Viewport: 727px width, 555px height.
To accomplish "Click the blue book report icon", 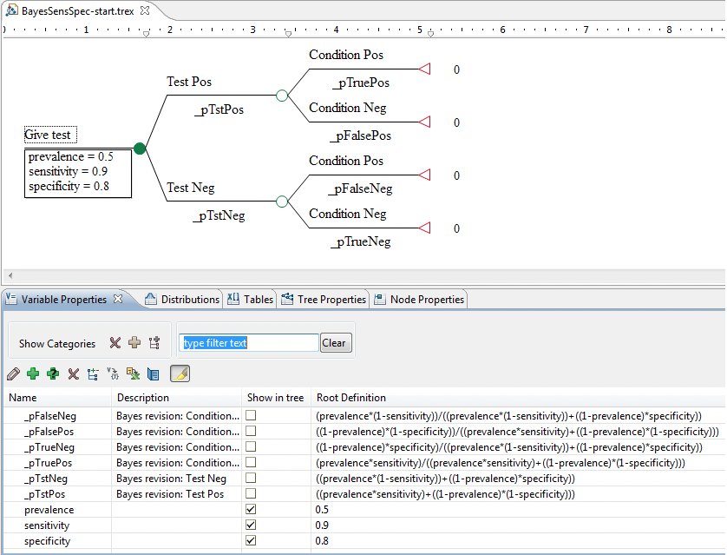I will 154,374.
